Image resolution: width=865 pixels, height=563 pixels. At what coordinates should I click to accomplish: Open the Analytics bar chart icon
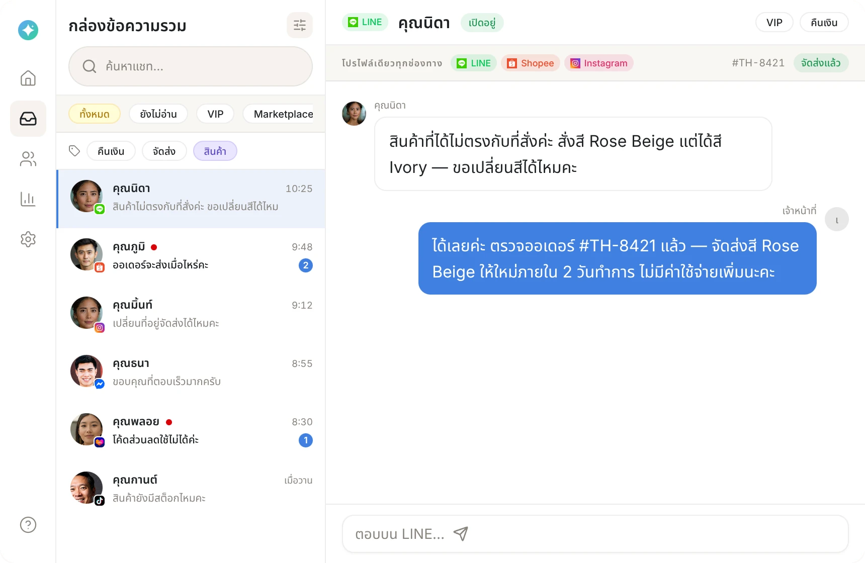[28, 199]
